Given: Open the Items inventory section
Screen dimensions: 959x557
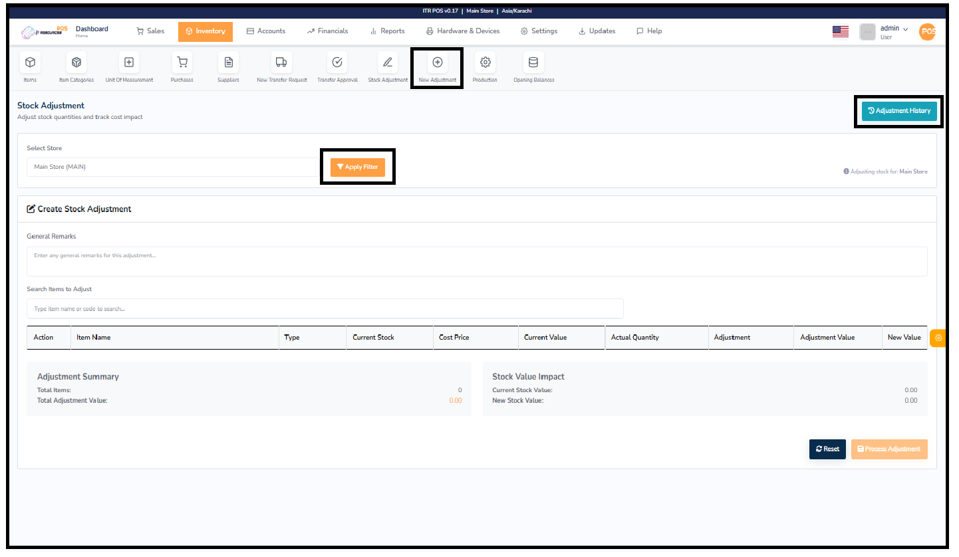Looking at the screenshot, I should coord(30,66).
